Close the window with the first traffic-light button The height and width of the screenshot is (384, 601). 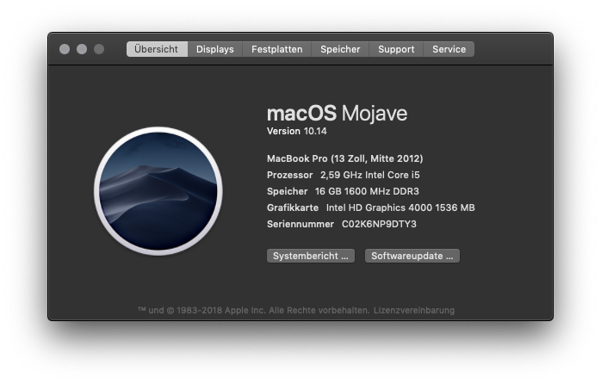point(65,49)
